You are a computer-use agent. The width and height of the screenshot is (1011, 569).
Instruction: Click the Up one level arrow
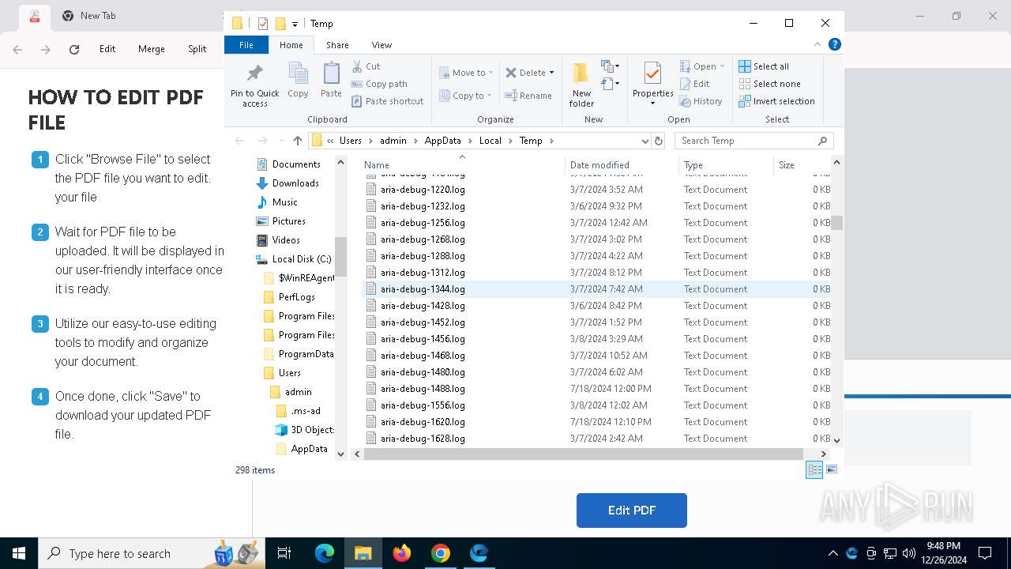297,141
